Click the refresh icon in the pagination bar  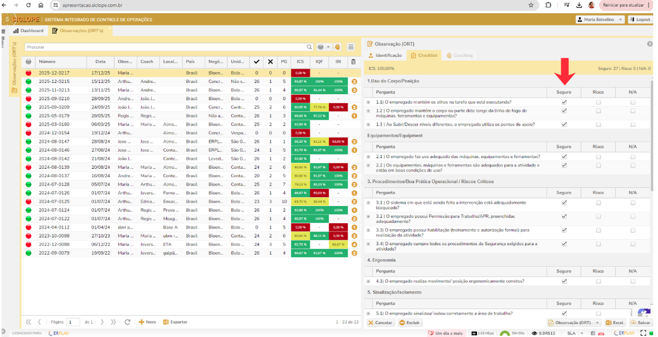coord(128,322)
